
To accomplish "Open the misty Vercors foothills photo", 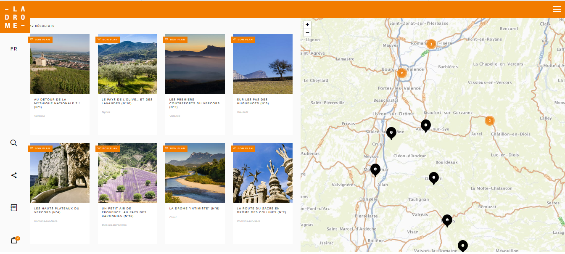I will pos(195,64).
